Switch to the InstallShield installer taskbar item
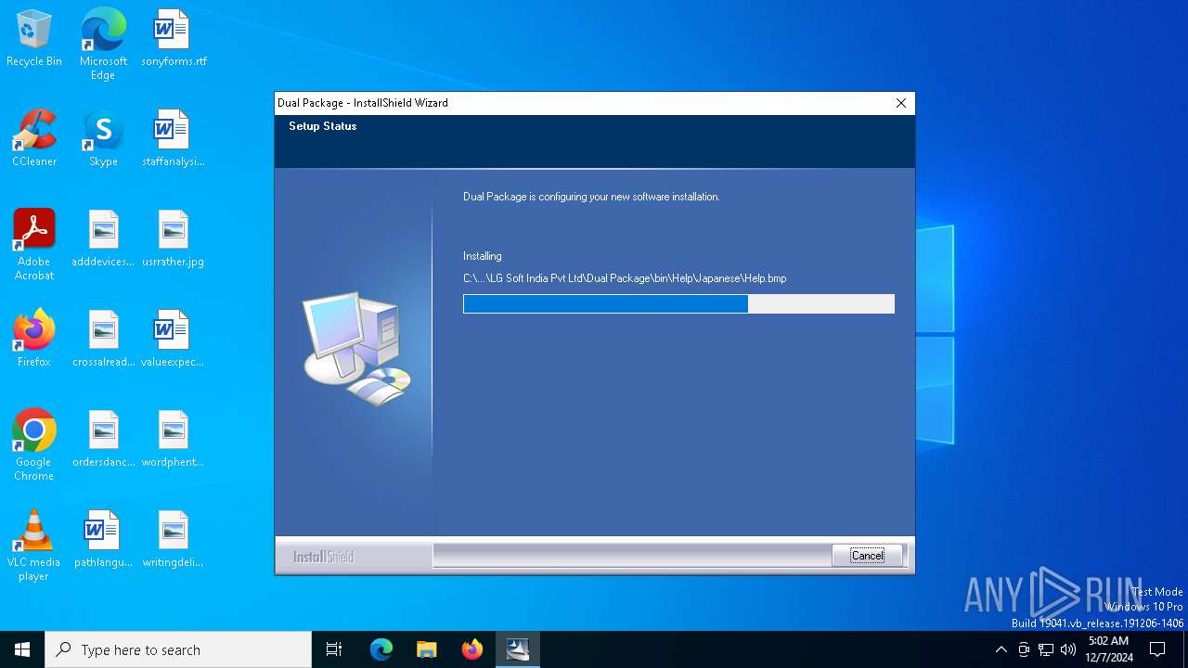 tap(518, 649)
